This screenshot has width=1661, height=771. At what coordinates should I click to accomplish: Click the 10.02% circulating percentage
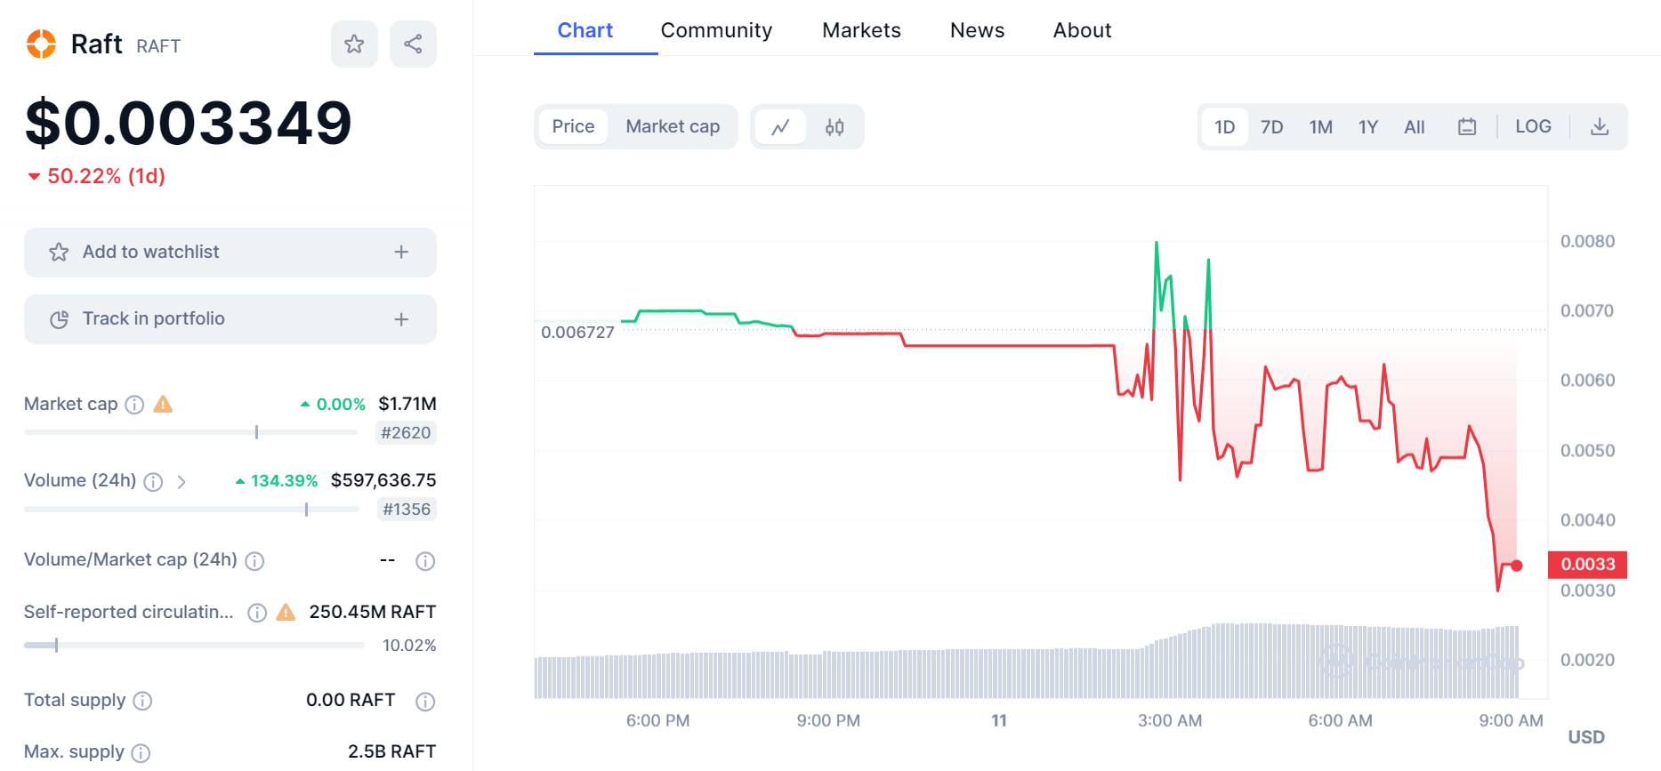[x=409, y=646]
